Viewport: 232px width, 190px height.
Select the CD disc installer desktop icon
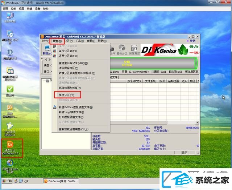(10, 37)
